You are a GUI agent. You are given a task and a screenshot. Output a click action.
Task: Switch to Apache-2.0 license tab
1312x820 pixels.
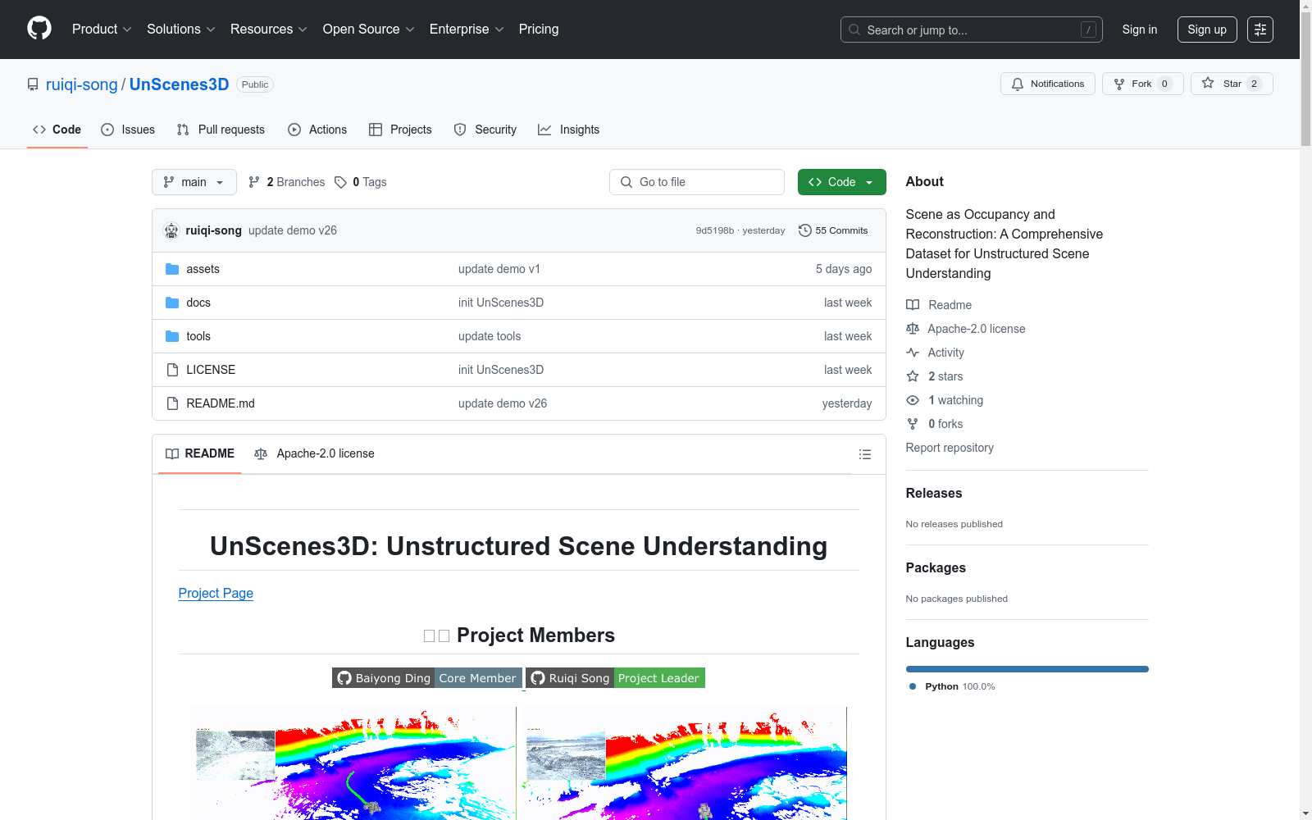(314, 453)
